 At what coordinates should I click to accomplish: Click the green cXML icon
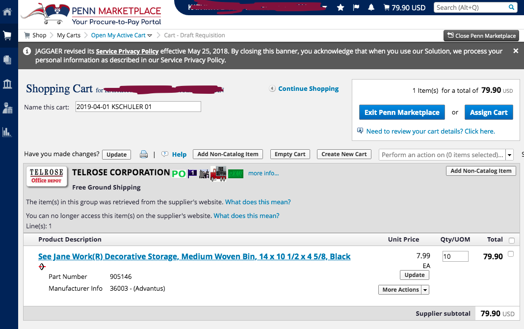click(x=236, y=174)
